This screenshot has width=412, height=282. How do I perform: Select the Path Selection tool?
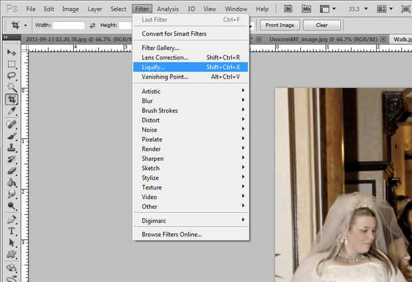coord(11,242)
